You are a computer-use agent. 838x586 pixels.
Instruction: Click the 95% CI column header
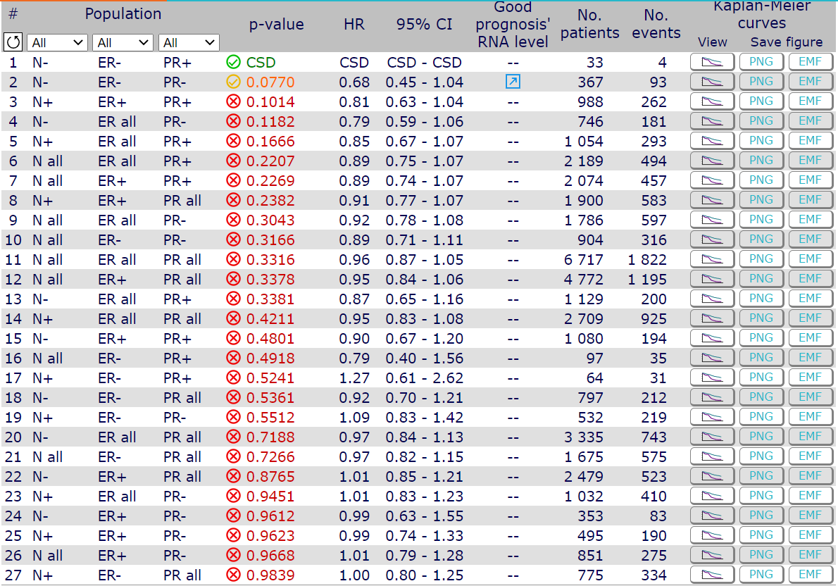[x=425, y=24]
